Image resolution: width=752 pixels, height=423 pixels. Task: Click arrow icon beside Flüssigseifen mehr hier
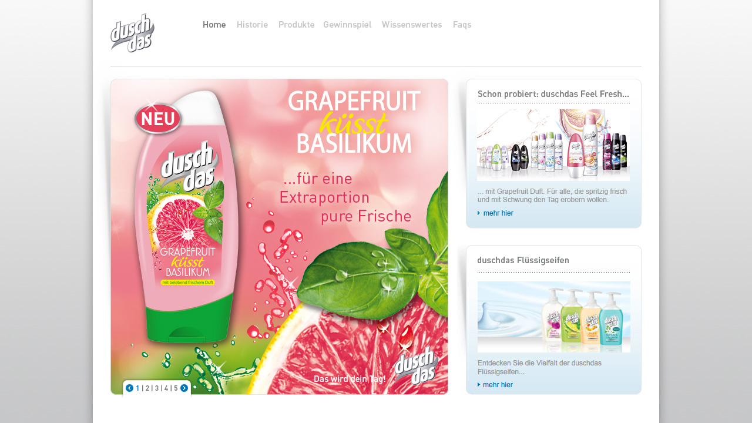pos(479,385)
